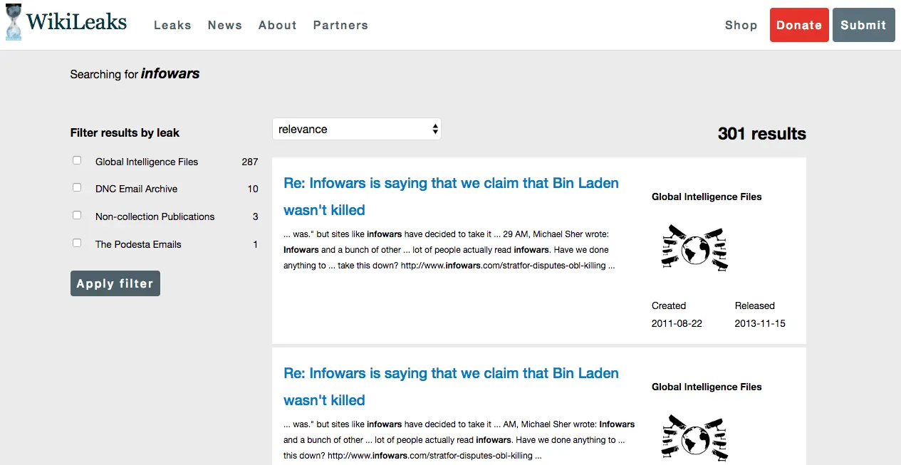Image resolution: width=901 pixels, height=465 pixels.
Task: Click the WikiLeaks wordmark text in header
Action: point(77,22)
